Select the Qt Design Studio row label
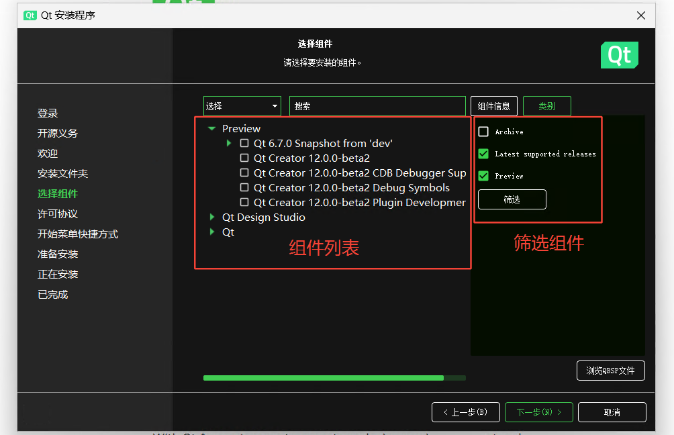This screenshot has height=435, width=674. click(x=264, y=217)
